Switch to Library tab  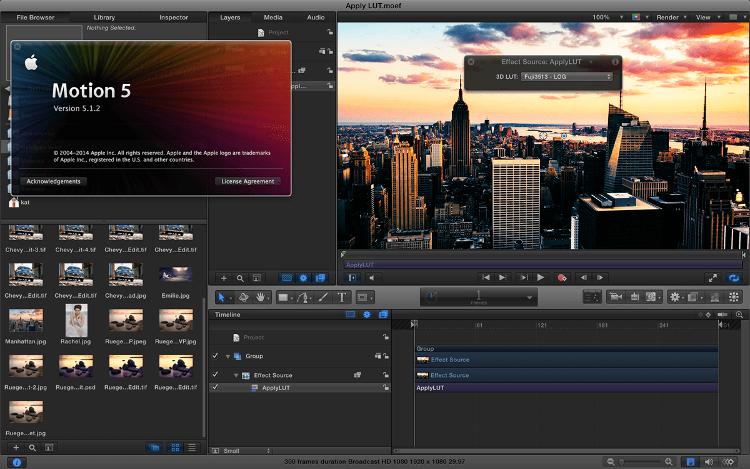coord(104,18)
